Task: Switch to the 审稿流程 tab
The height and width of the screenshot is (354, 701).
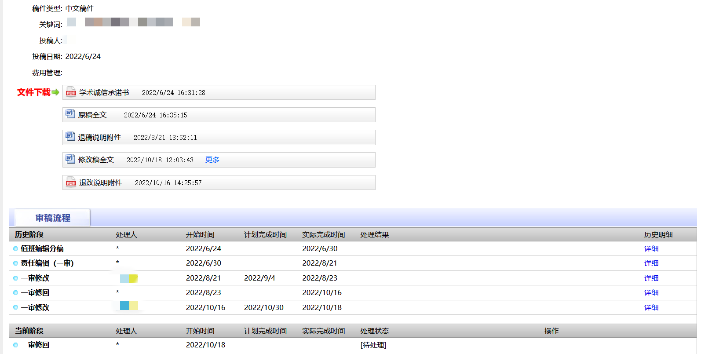Action: [x=53, y=218]
